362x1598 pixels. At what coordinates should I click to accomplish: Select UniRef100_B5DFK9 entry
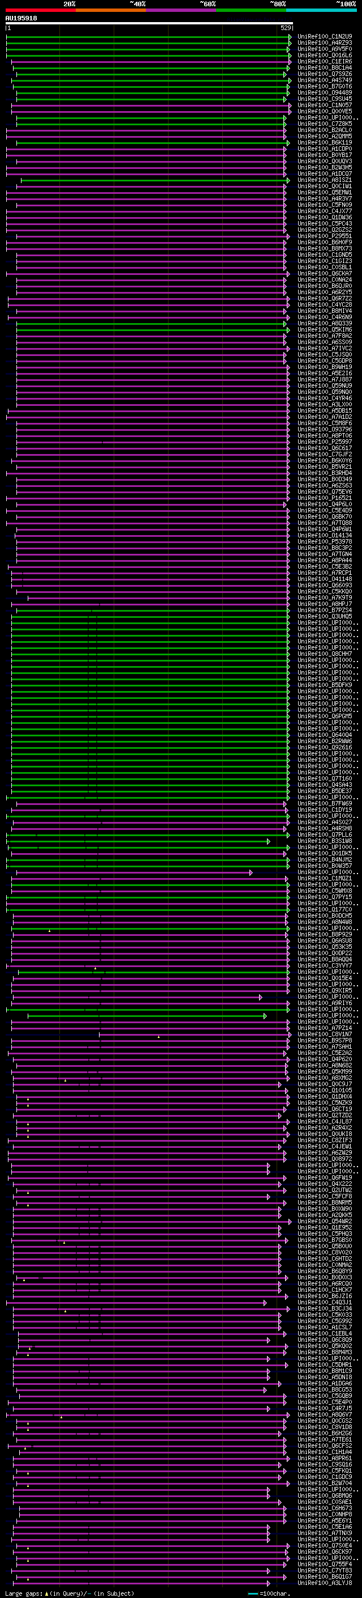(325, 685)
